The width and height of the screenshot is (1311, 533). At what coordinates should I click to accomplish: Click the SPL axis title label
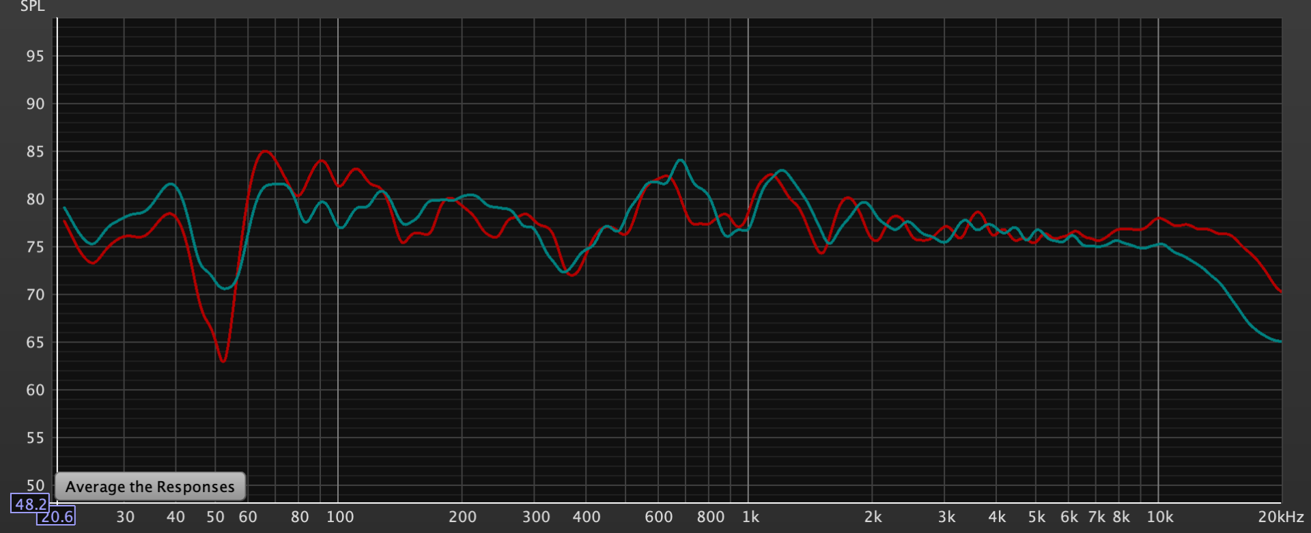click(x=32, y=7)
